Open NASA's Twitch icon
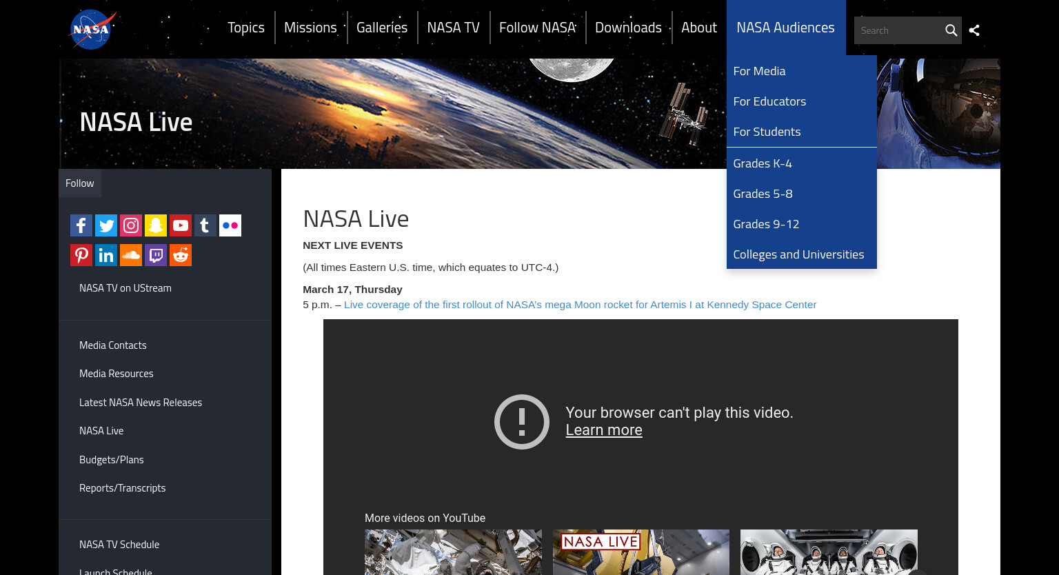1059x575 pixels. click(156, 255)
